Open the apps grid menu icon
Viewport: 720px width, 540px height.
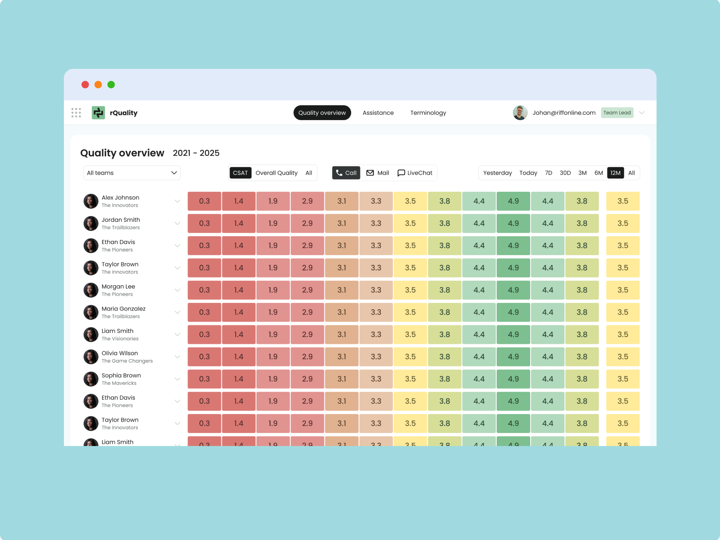click(76, 112)
